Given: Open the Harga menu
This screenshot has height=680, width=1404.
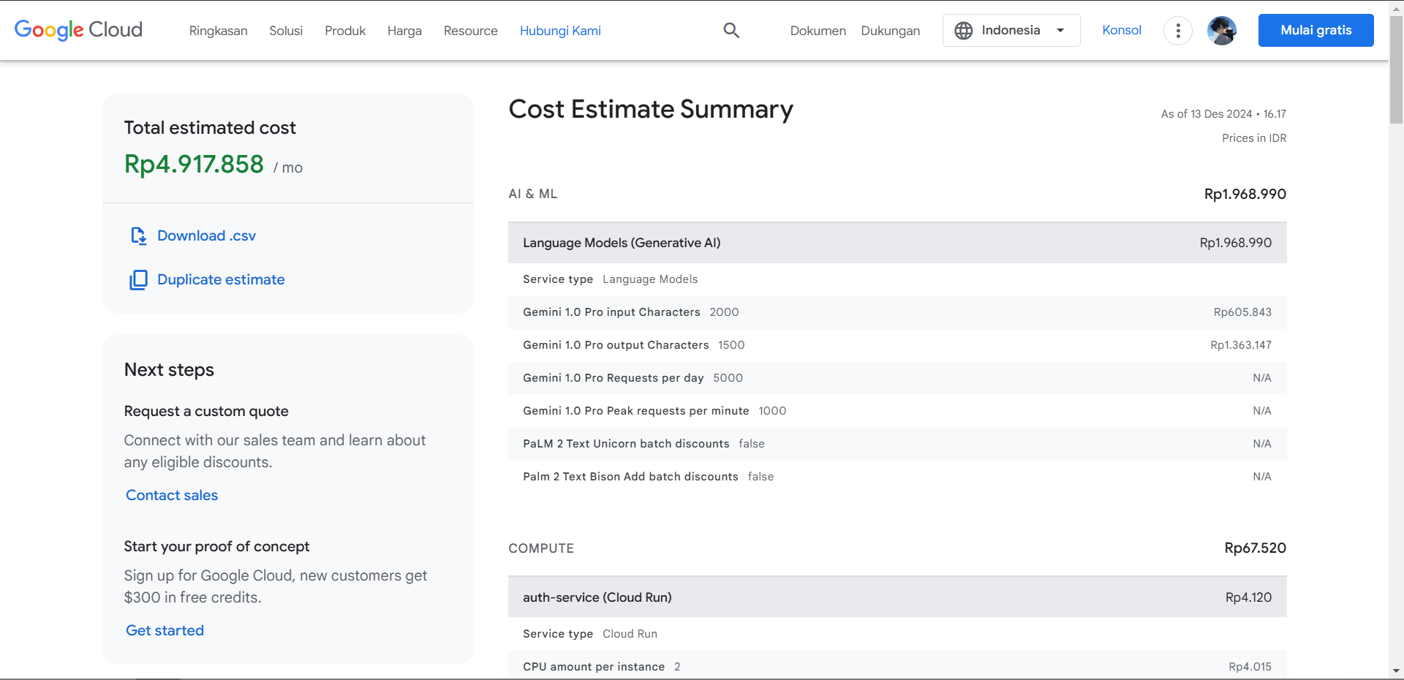Looking at the screenshot, I should tap(404, 31).
